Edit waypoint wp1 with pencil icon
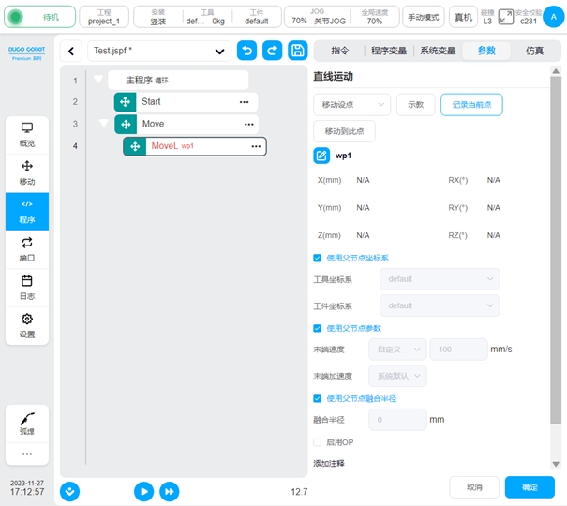Viewport: 567px width, 506px height. point(321,156)
